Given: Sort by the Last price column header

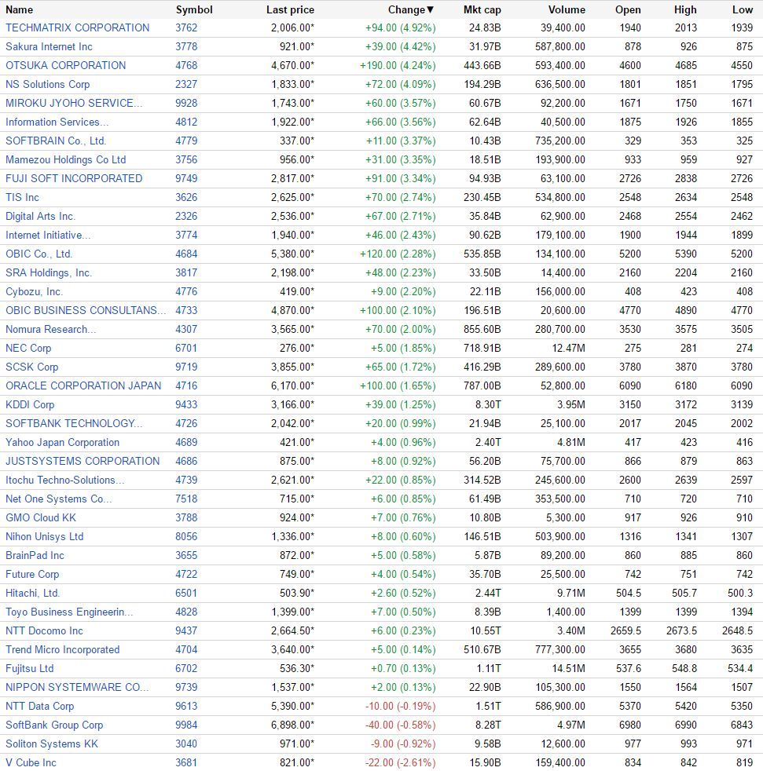Looking at the screenshot, I should 290,10.
